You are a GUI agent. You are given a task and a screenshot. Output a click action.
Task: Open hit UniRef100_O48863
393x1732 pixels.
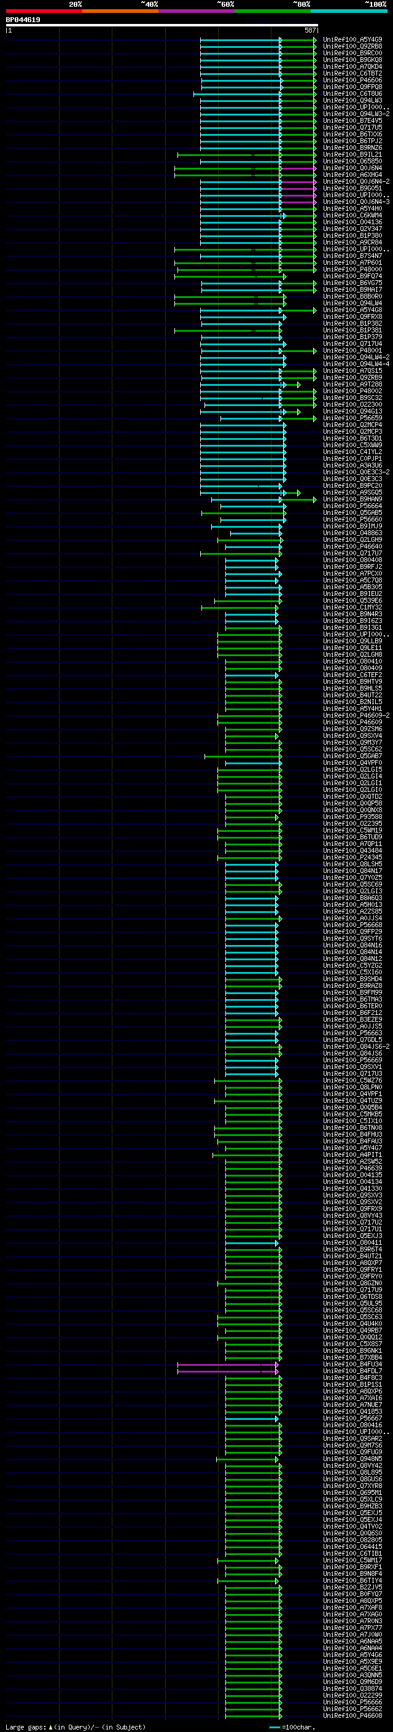(352, 533)
